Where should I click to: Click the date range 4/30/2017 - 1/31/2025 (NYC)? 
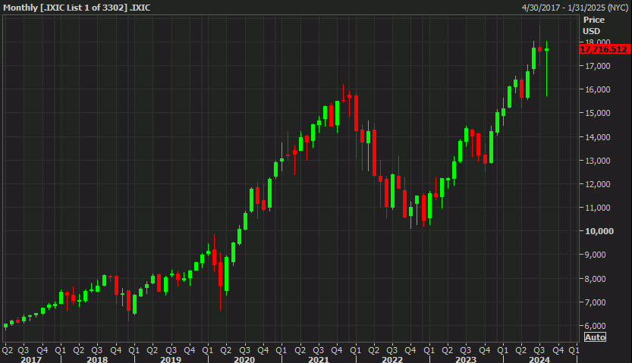pos(575,8)
